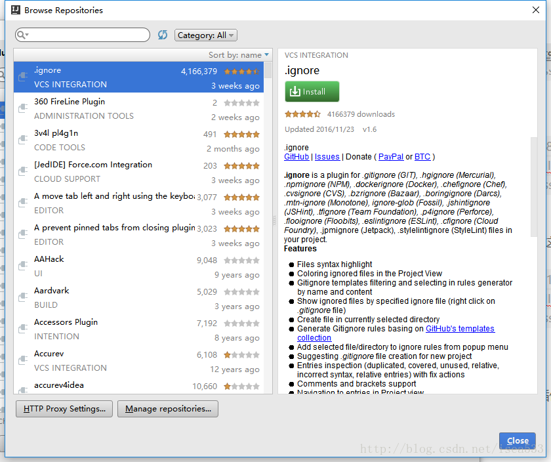Click Updated 2016/11/23 text
The image size is (551, 462).
pos(319,129)
